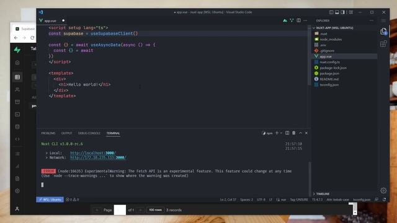Click tsconfig.json in the status bar
Screen dimensions: 397x223
(362, 199)
